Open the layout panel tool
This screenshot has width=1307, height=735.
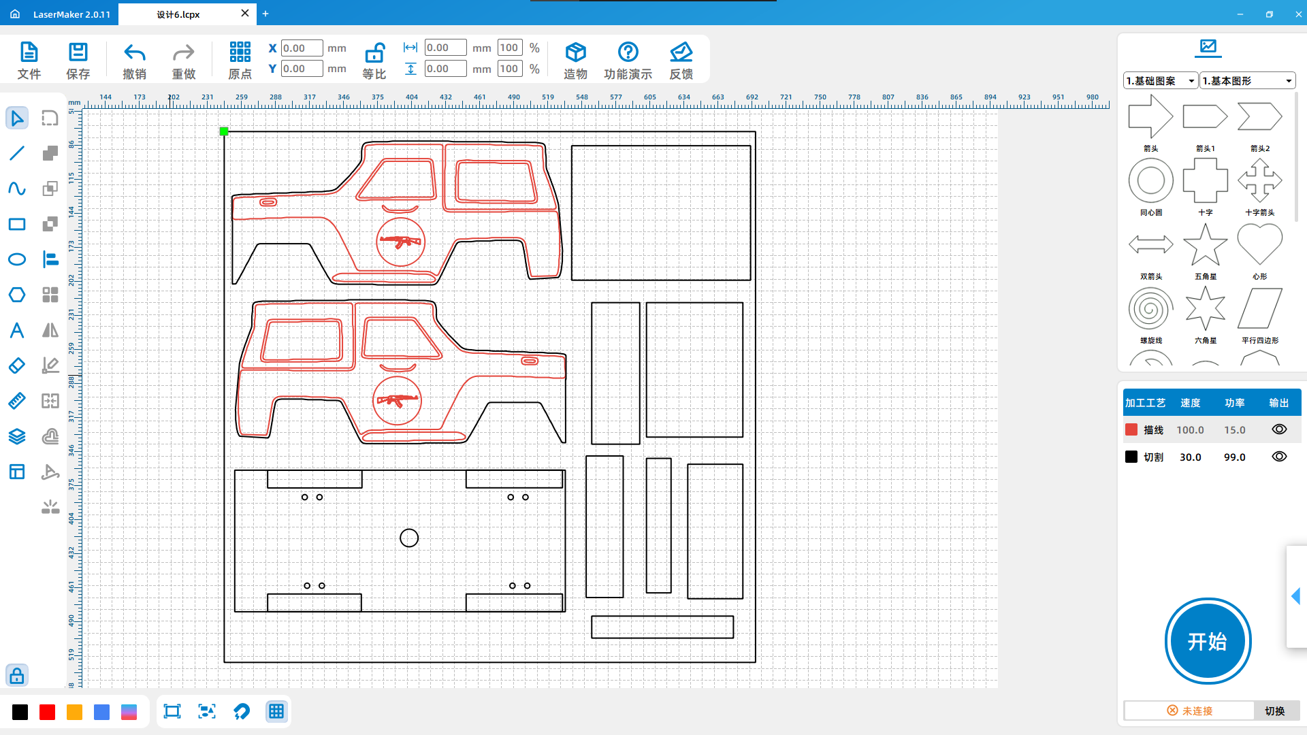click(x=17, y=472)
